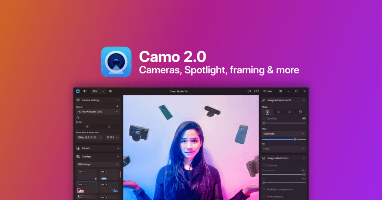
Task: Enable the Spotlight checkbox
Action: [x=264, y=118]
